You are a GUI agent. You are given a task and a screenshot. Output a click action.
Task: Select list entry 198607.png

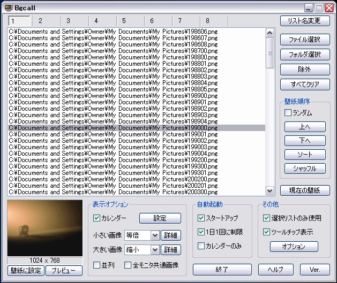[137, 38]
